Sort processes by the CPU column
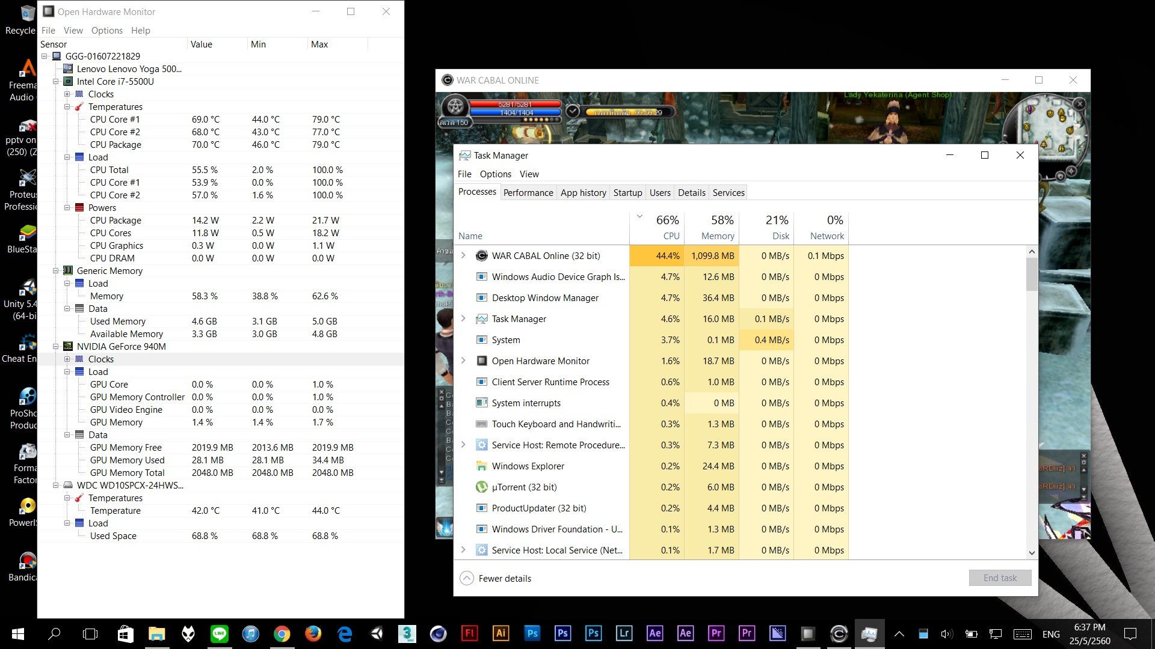The image size is (1155, 649). point(657,228)
